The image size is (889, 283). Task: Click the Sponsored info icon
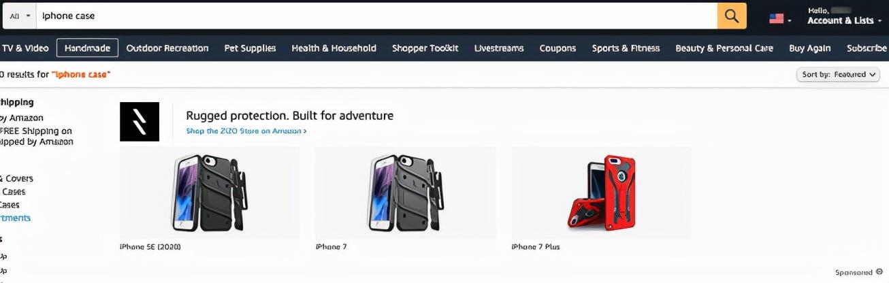pos(879,271)
